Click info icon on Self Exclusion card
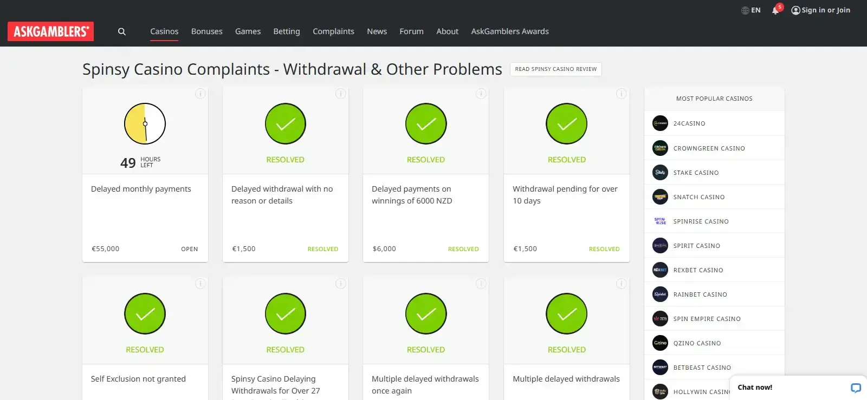This screenshot has height=400, width=867. pos(200,284)
